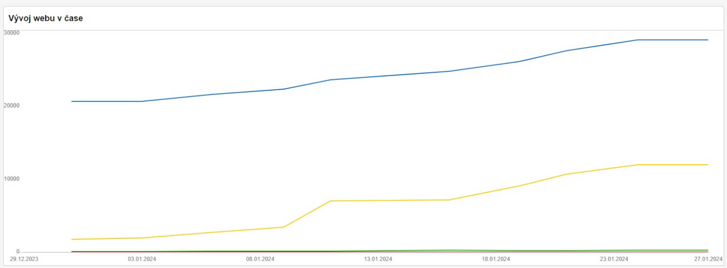The image size is (727, 268).
Task: Click the yellow line's starting point
Action: click(x=71, y=239)
